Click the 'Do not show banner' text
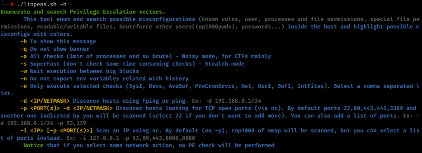The image size is (422, 153). pyautogui.click(x=60, y=49)
